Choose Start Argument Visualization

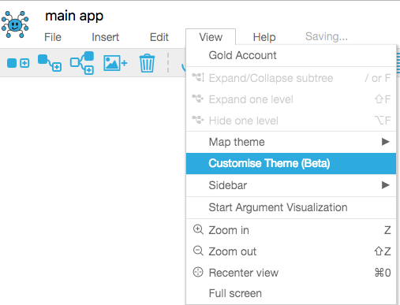click(291, 207)
